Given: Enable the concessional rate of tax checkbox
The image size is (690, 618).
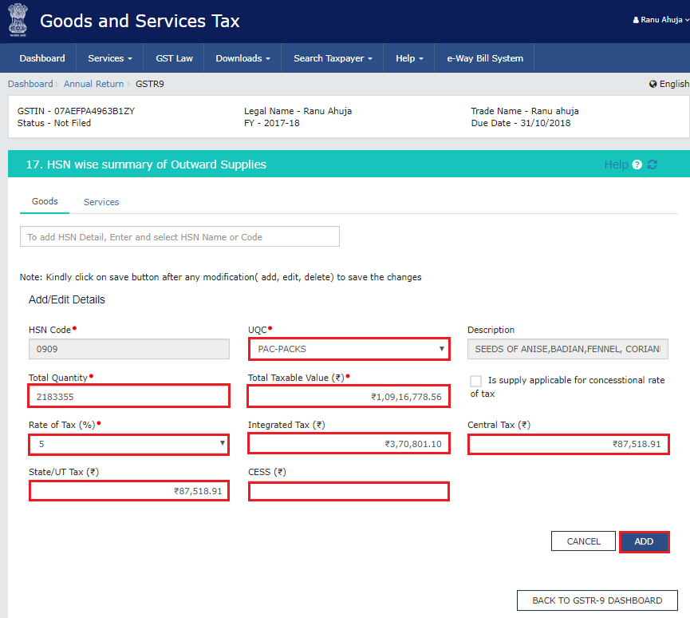Looking at the screenshot, I should [475, 381].
